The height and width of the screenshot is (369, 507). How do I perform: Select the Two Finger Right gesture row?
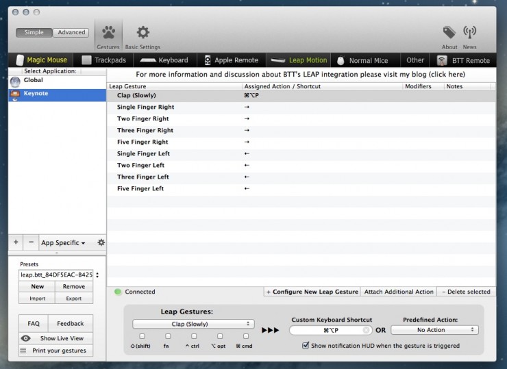301,118
